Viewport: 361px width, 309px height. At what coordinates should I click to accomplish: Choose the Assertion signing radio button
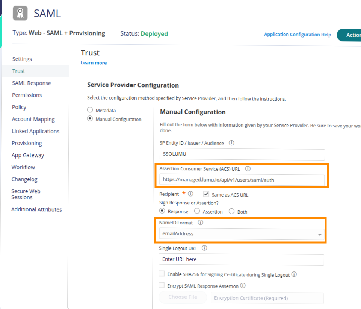[197, 211]
